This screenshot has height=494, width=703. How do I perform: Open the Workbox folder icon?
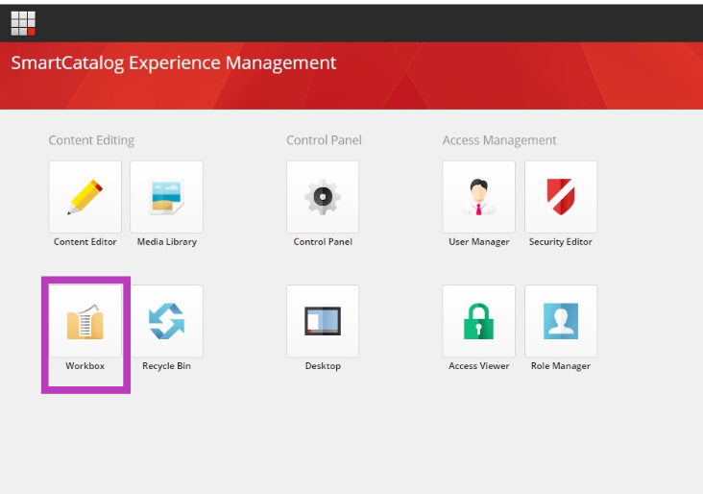click(85, 321)
